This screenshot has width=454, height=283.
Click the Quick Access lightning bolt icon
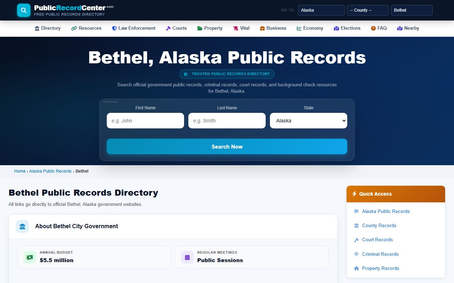(x=354, y=194)
